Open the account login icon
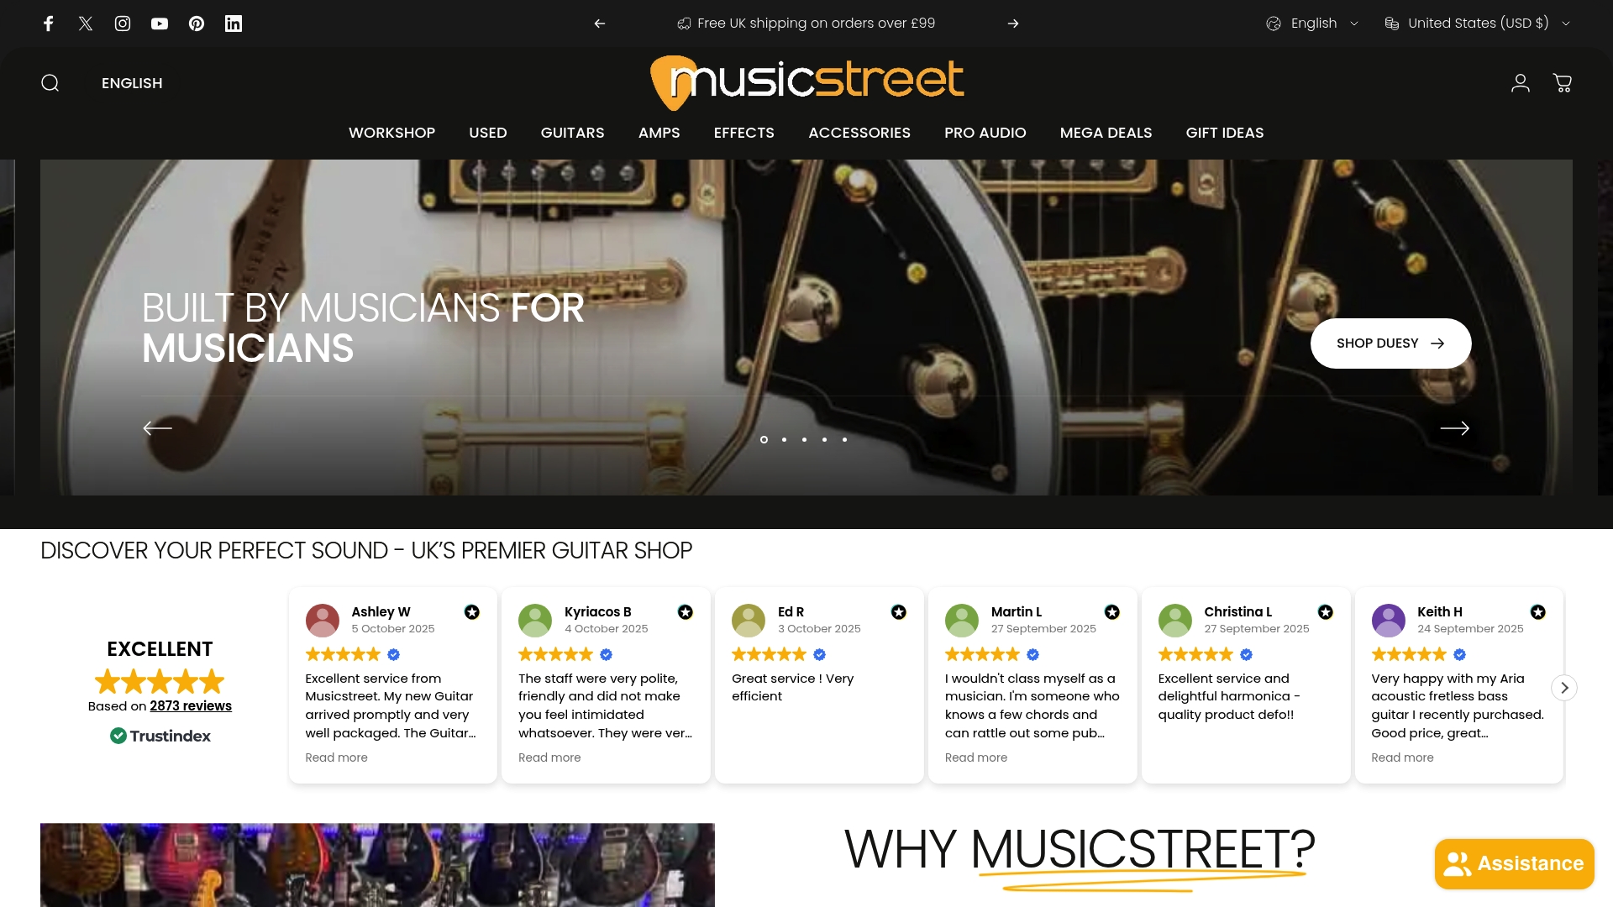1613x907 pixels. tap(1521, 83)
